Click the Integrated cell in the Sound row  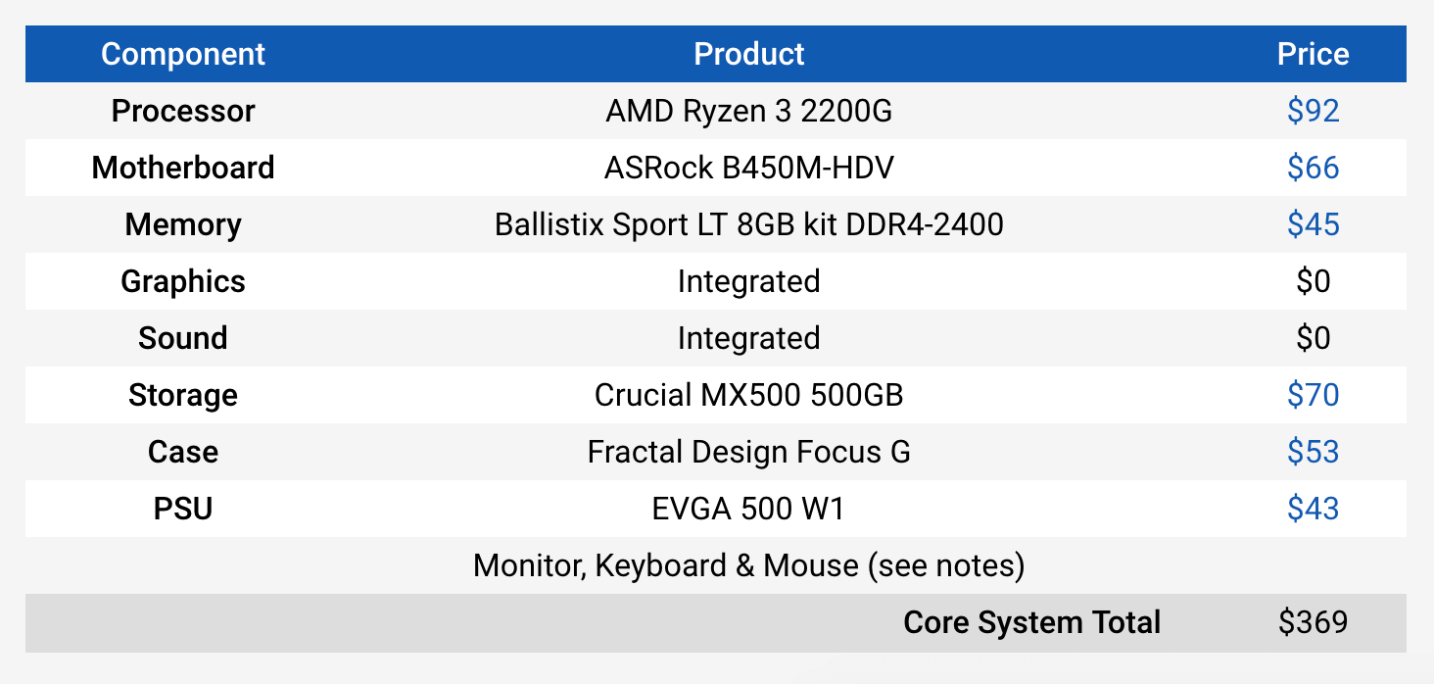[x=748, y=338]
